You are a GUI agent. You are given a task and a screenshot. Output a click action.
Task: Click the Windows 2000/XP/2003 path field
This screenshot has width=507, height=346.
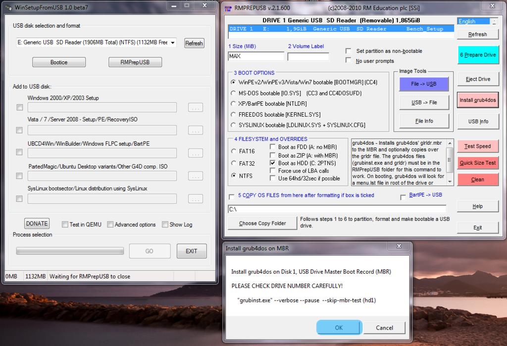tap(102, 107)
